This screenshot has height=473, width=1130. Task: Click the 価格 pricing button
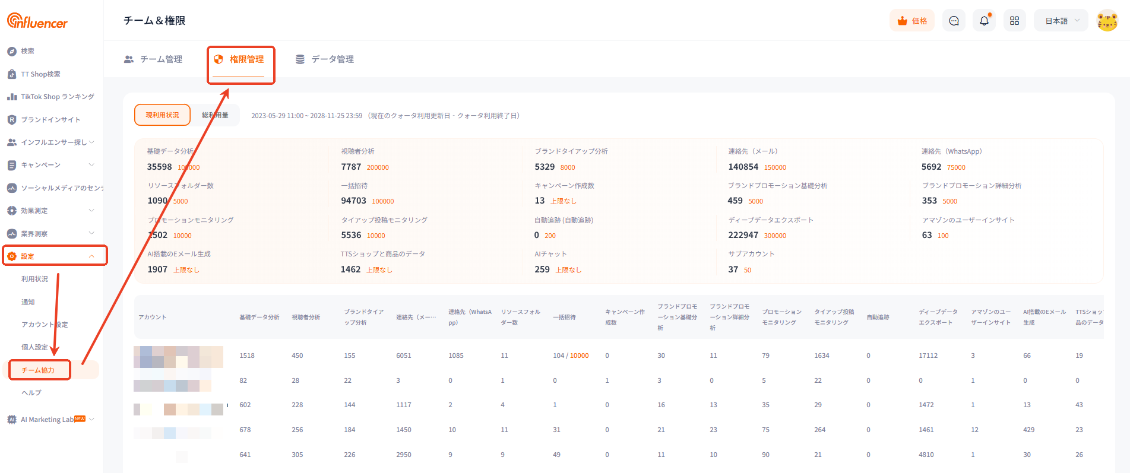point(911,21)
